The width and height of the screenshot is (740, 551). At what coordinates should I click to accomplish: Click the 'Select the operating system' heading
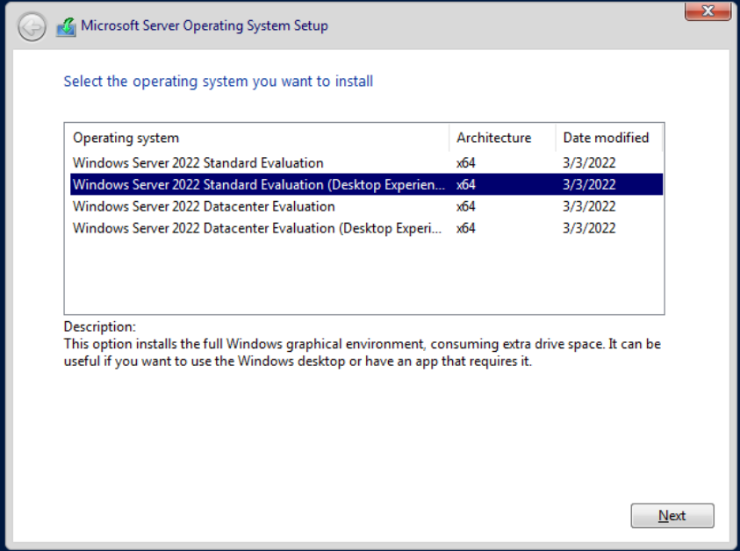218,82
